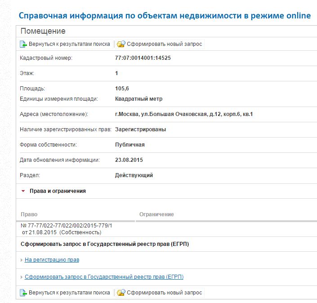Click the 'Помещение' panel heading
Viewport: 317px width, 303px height.
(x=43, y=31)
